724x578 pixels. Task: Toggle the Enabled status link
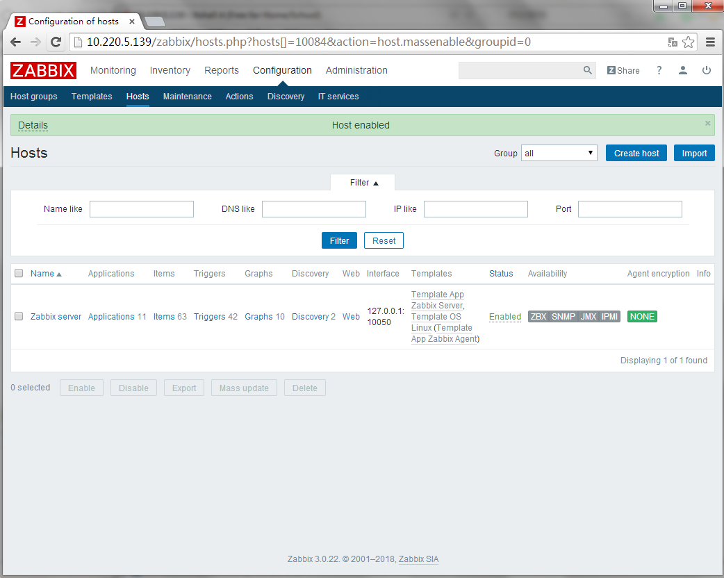pyautogui.click(x=505, y=317)
